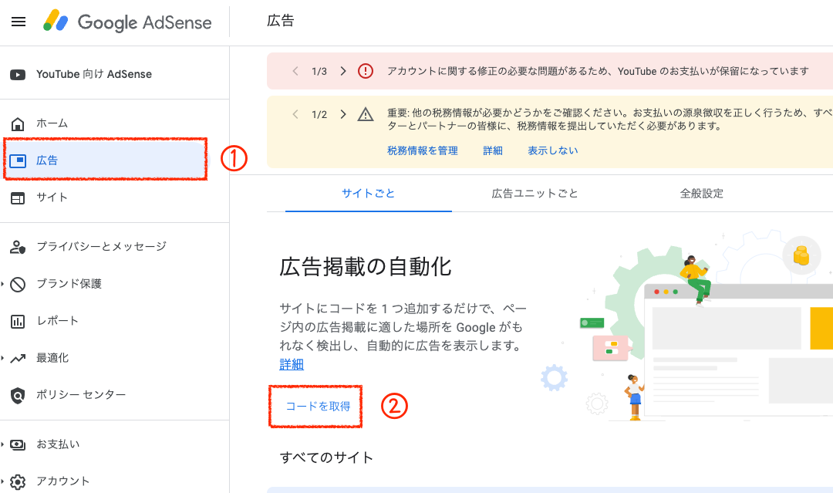Expand the お支払い submenu arrow
The height and width of the screenshot is (493, 833).
(x=2, y=444)
